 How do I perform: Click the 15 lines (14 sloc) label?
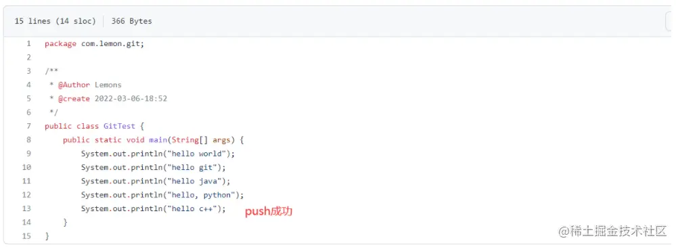(55, 21)
